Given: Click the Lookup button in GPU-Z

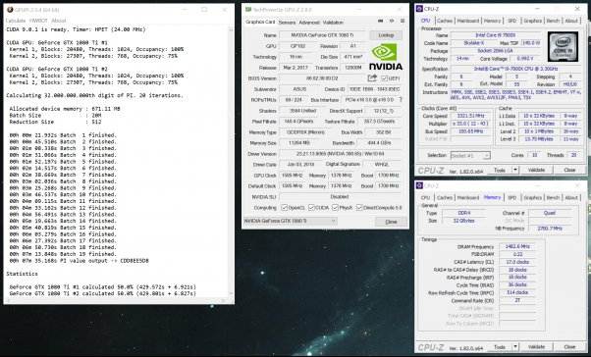Looking at the screenshot, I should click(386, 35).
